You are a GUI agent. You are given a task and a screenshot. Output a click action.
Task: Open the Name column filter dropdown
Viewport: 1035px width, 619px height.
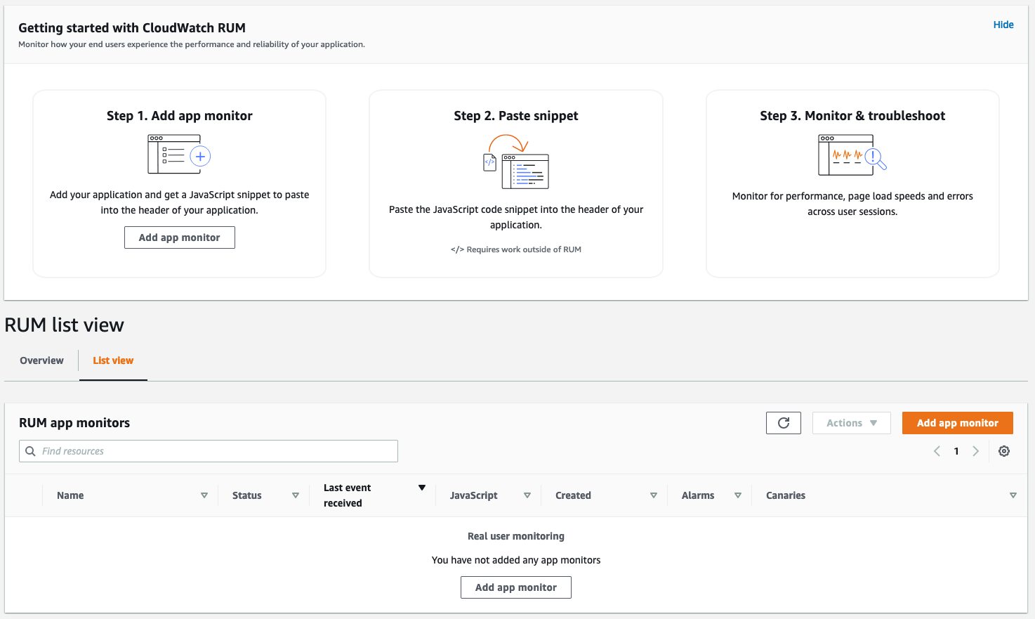pos(204,495)
